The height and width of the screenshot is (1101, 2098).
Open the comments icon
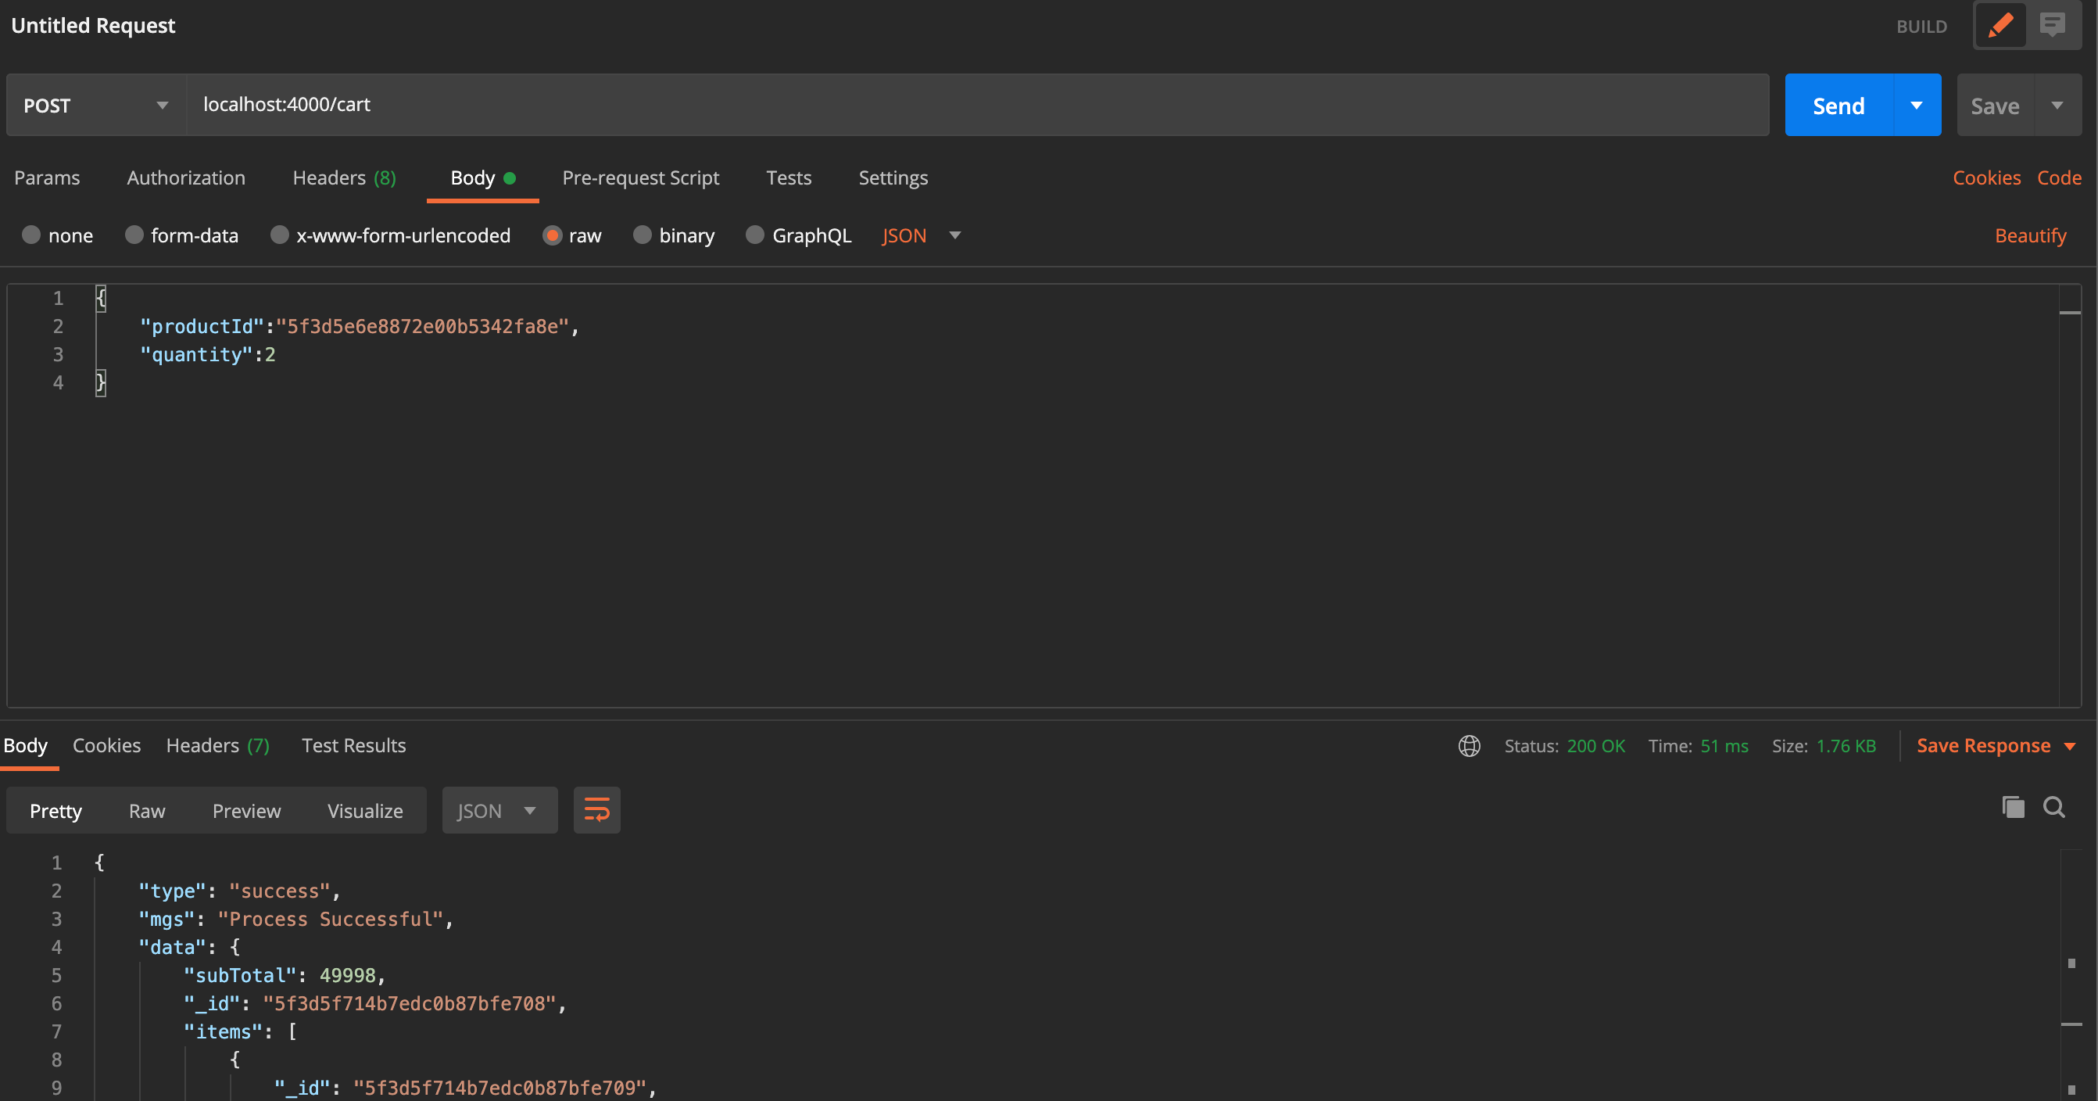2052,25
